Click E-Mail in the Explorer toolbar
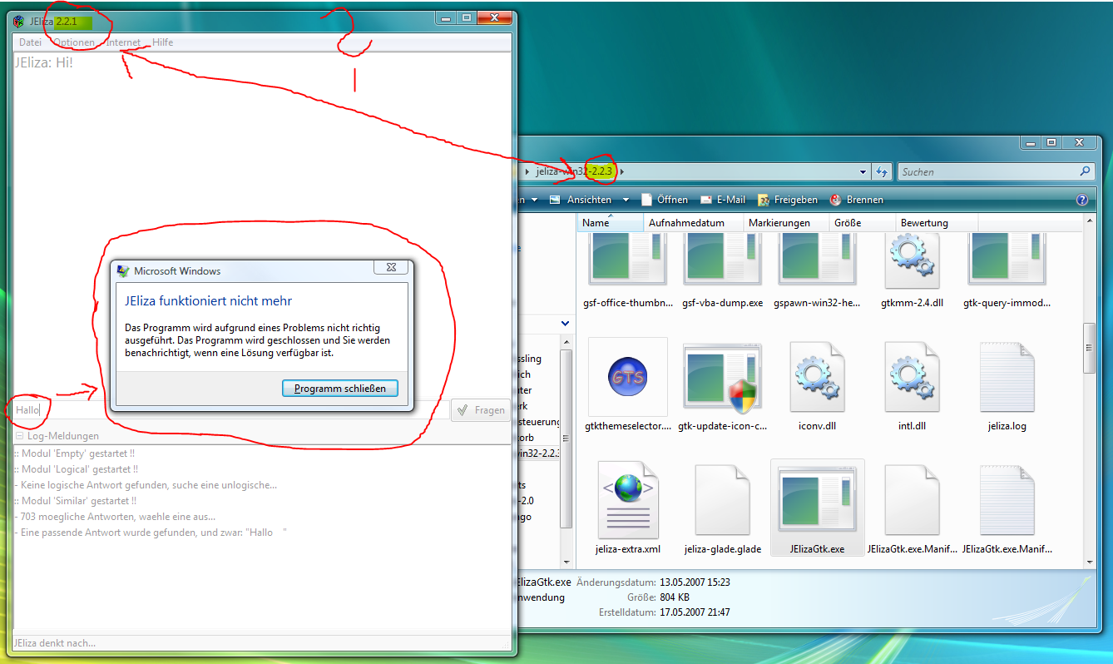This screenshot has height=664, width=1113. pyautogui.click(x=721, y=200)
